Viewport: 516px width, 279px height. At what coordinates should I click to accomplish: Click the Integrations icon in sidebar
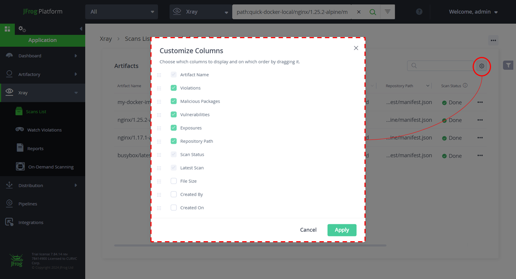pyautogui.click(x=9, y=222)
